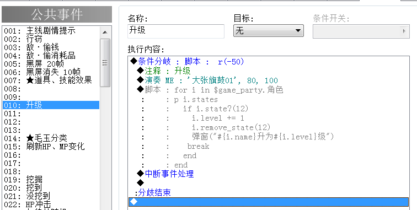The width and height of the screenshot is (417, 210).
Task: Open the 目标 dropdown showing 无
Action: click(x=268, y=30)
